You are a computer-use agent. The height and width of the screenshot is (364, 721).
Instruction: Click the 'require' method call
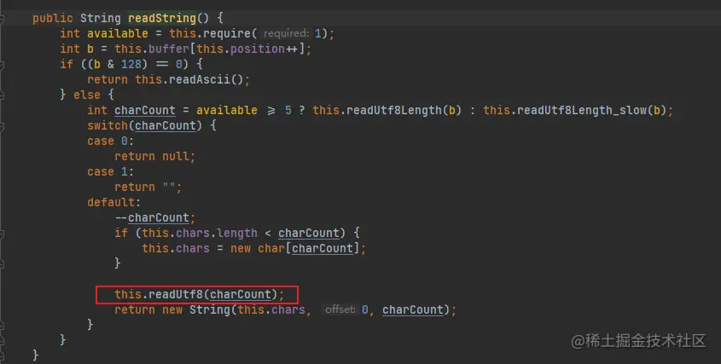pos(227,33)
